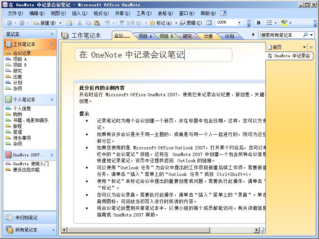Click the horizontal scrollbar right arrow
The width and height of the screenshot is (319, 239).
click(257, 230)
